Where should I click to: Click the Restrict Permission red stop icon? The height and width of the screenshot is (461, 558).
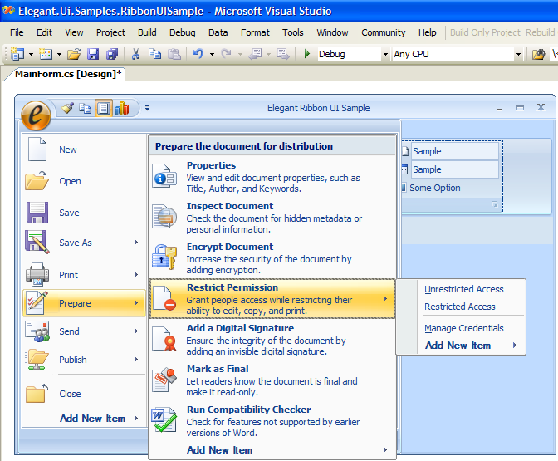pos(164,298)
